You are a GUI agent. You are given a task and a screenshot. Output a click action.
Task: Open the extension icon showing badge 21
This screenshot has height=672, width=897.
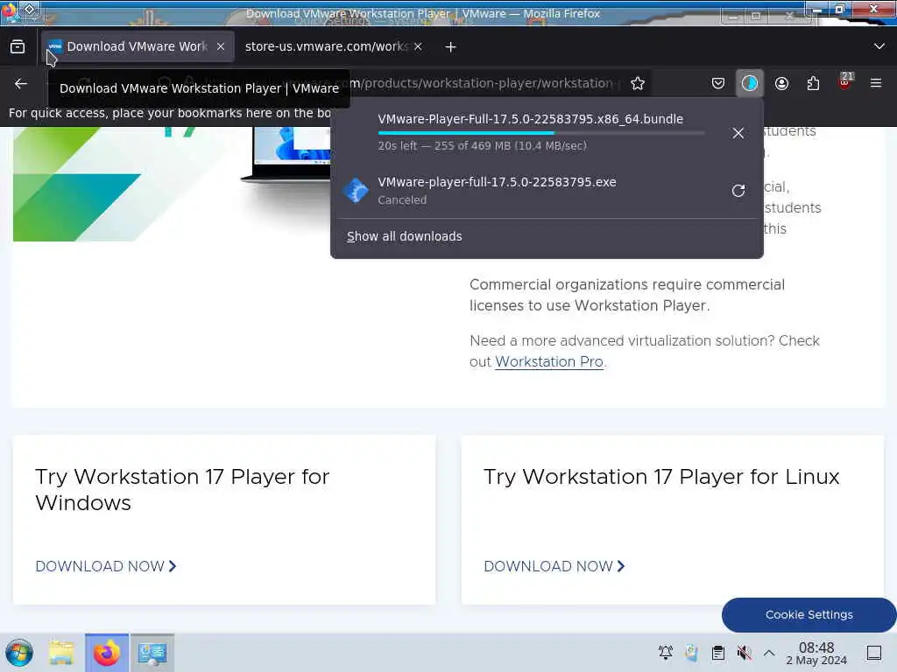tap(845, 81)
